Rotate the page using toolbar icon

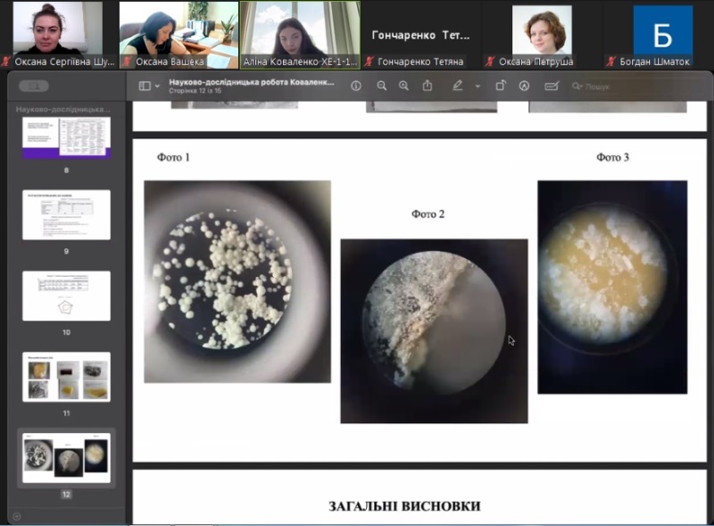click(501, 86)
